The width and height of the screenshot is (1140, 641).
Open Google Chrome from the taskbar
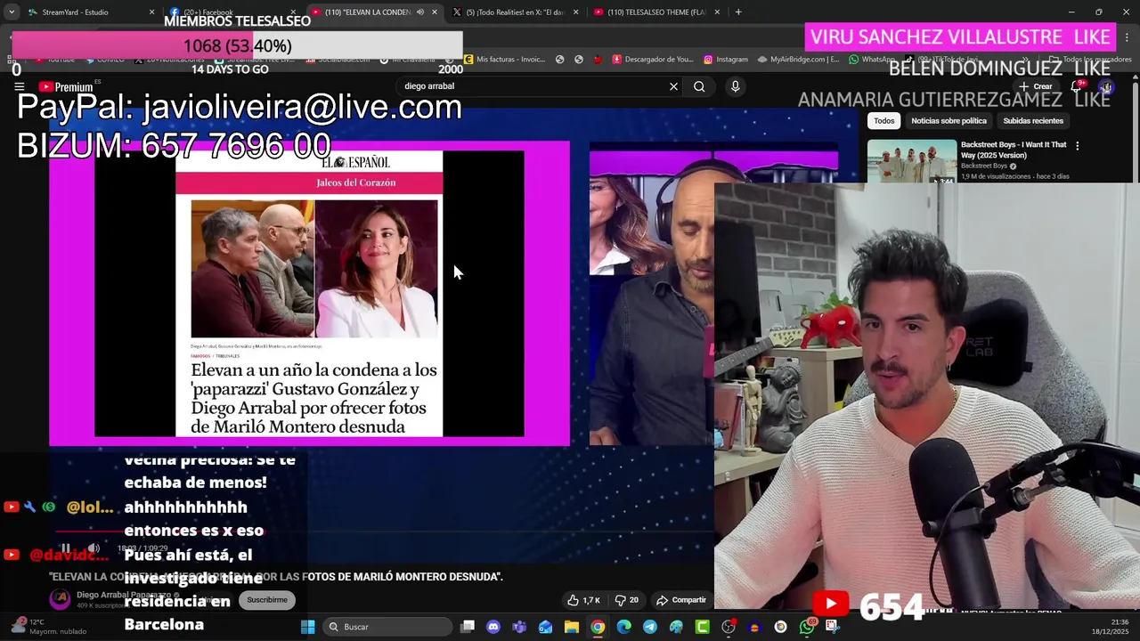pyautogui.click(x=598, y=627)
